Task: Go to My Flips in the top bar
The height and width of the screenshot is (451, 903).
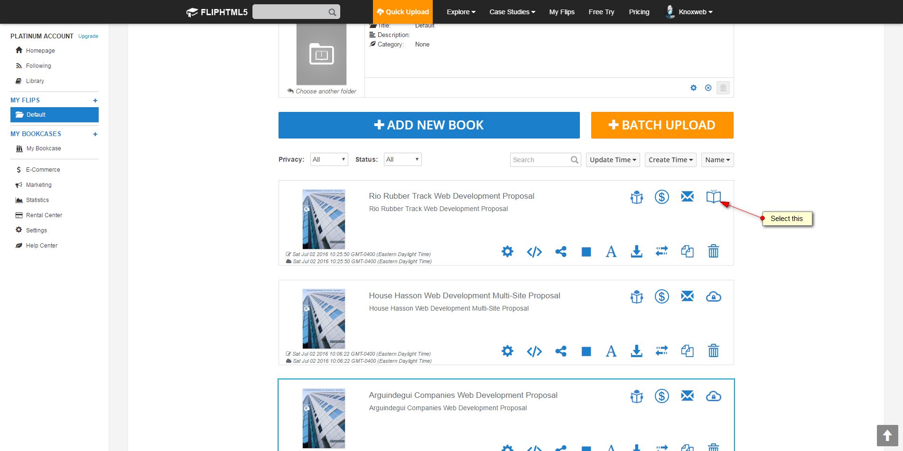Action: pyautogui.click(x=562, y=12)
